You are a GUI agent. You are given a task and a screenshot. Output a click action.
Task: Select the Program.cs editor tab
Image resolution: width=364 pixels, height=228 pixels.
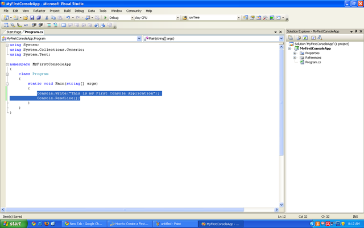point(34,32)
